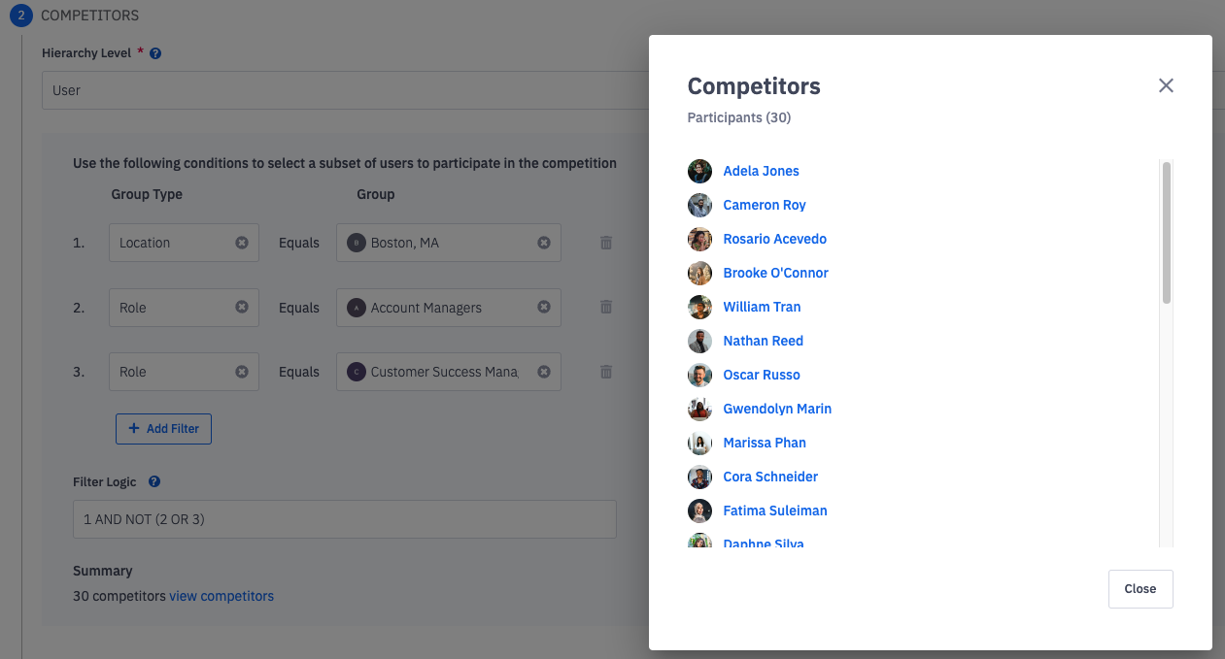Open Adela Jones' profile link

pyautogui.click(x=761, y=172)
